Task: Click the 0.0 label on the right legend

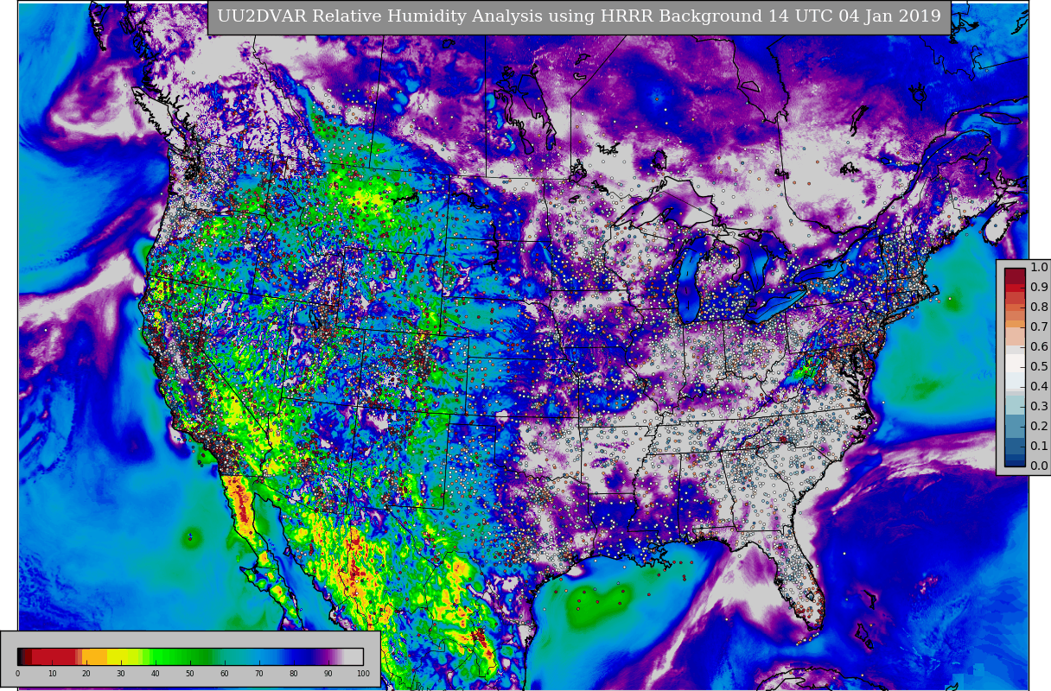Action: [1039, 466]
